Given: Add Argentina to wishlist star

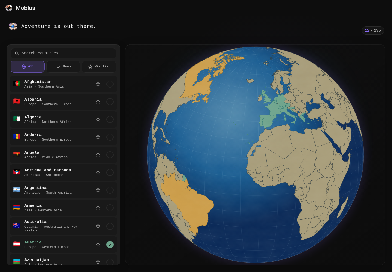Looking at the screenshot, I should tap(98, 190).
